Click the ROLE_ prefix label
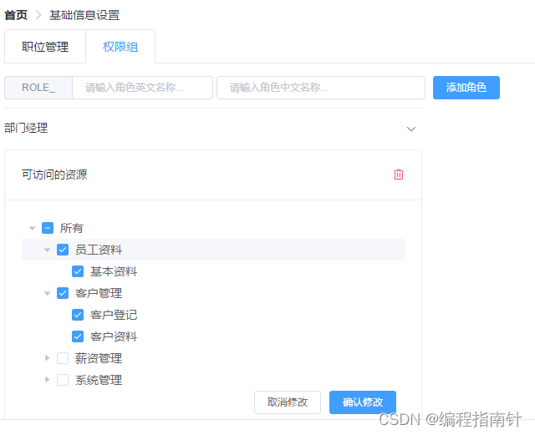 click(x=38, y=88)
